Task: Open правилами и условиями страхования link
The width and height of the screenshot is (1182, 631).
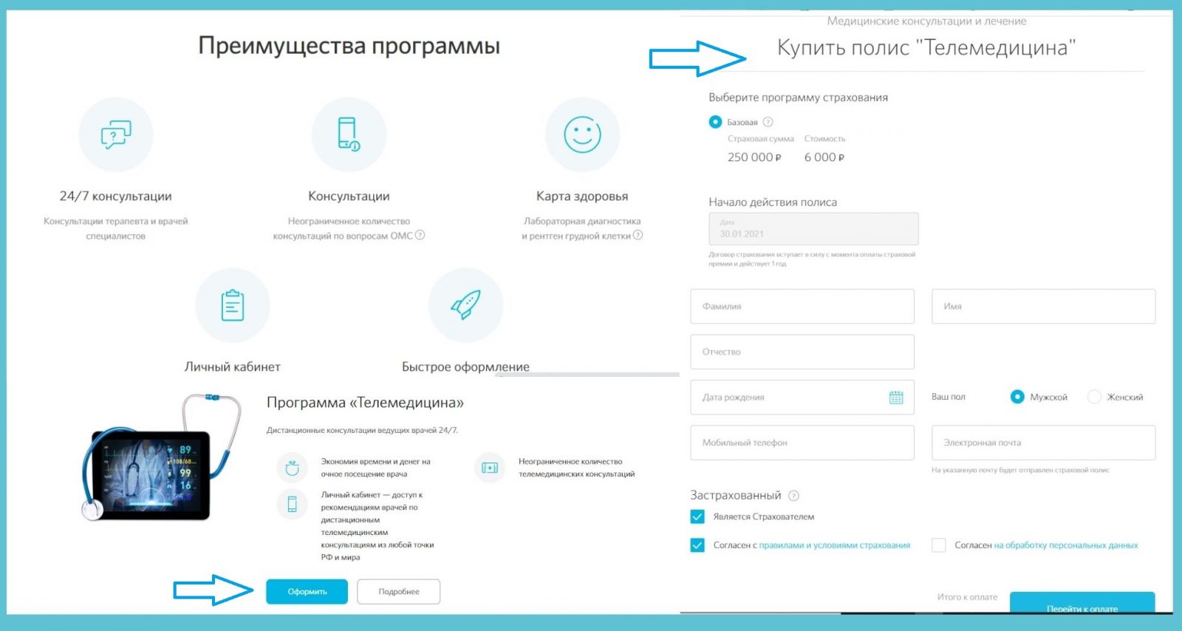Action: (x=835, y=545)
